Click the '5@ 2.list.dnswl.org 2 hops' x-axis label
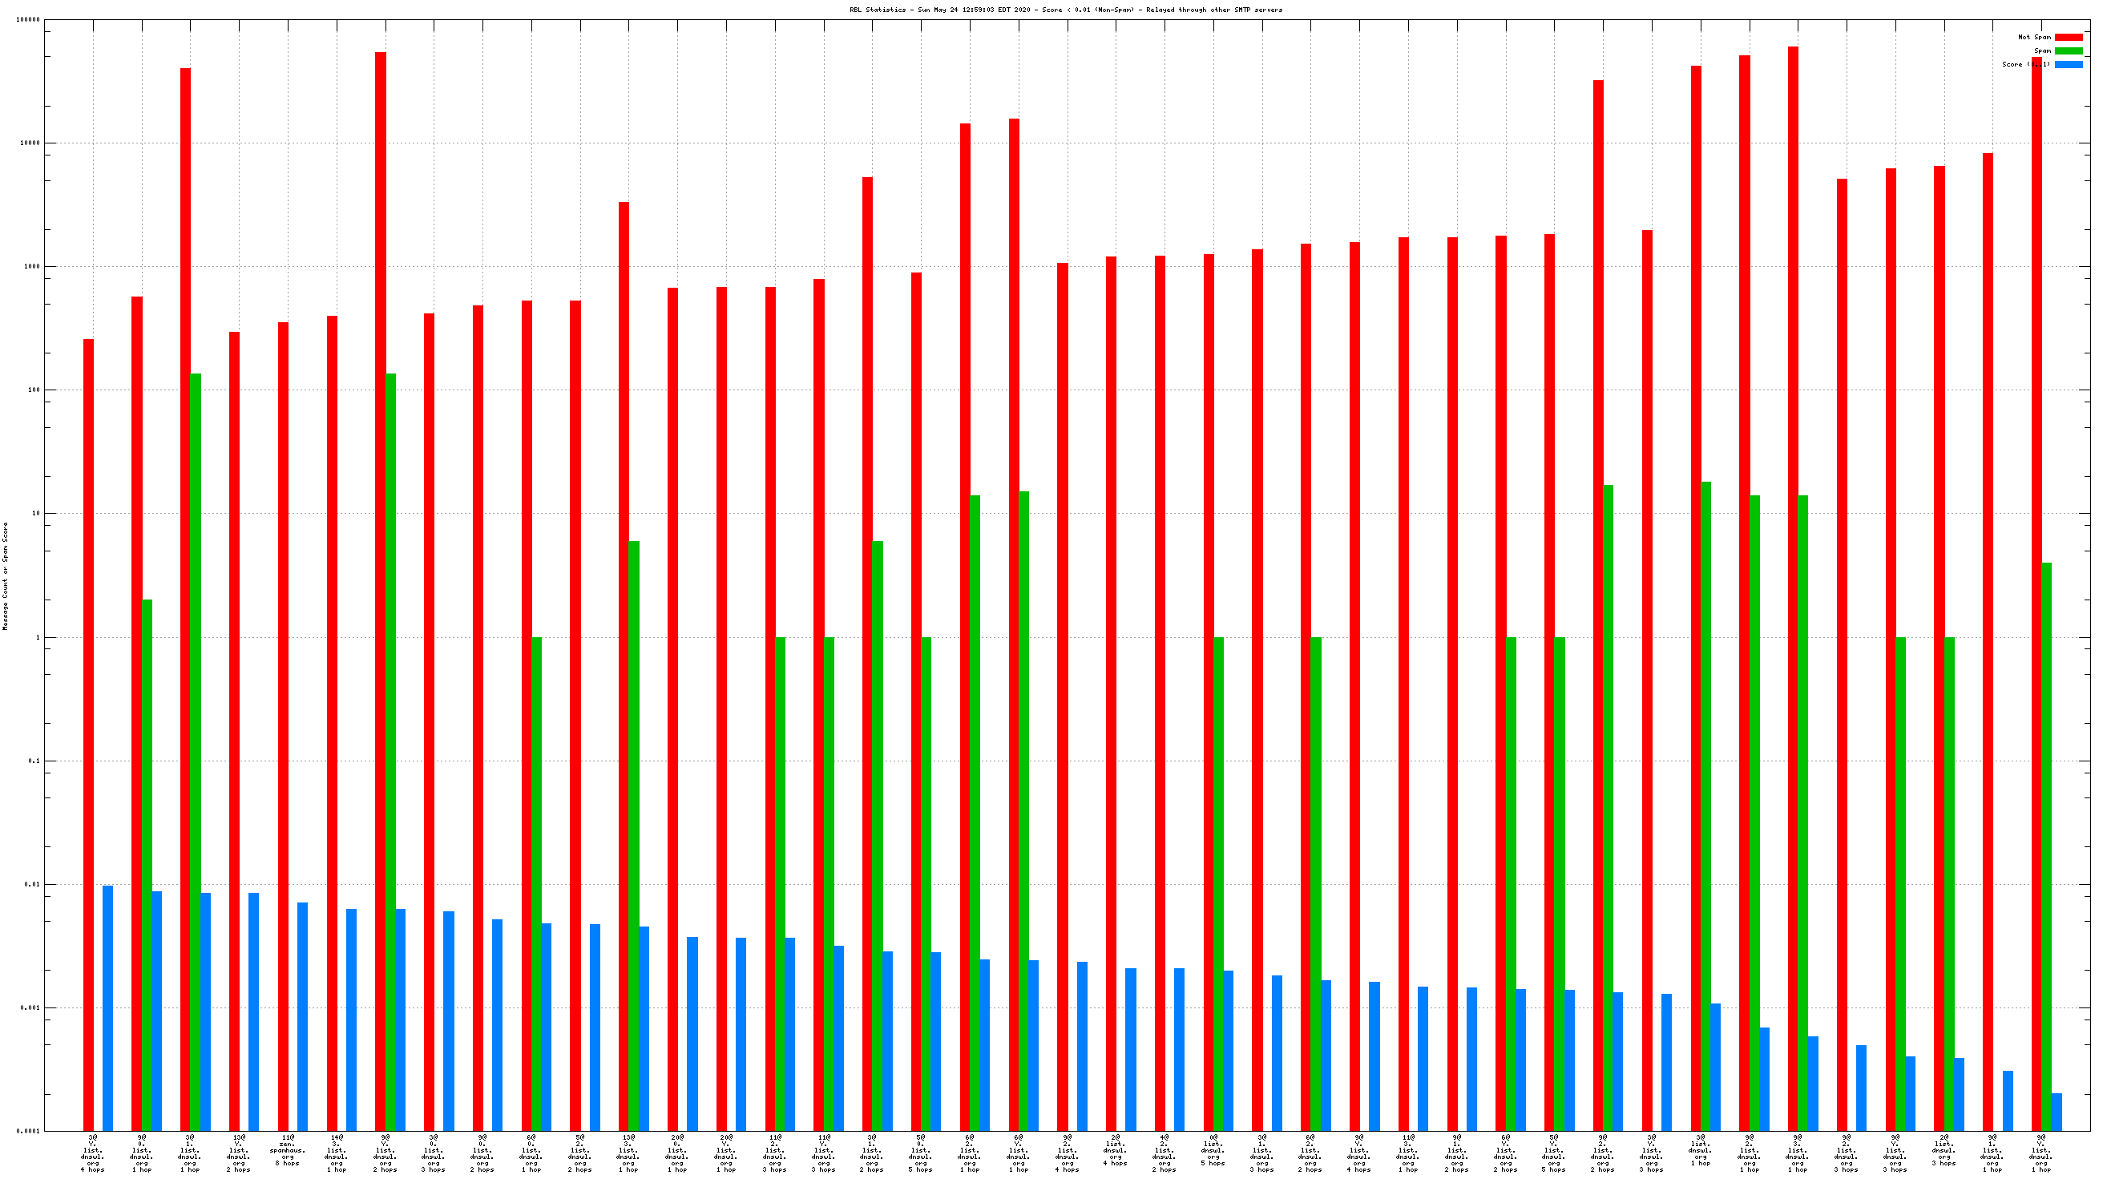The width and height of the screenshot is (2103, 1183). 579,1153
